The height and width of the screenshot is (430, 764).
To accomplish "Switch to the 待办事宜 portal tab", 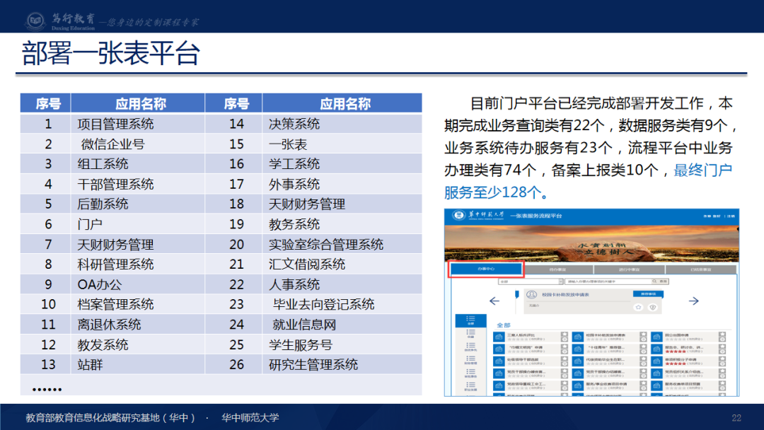I will point(557,269).
